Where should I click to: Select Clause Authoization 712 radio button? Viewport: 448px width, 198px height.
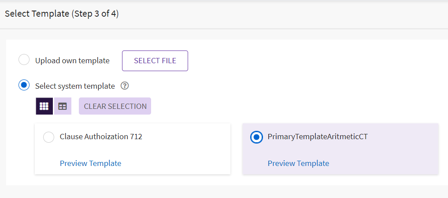click(x=48, y=137)
